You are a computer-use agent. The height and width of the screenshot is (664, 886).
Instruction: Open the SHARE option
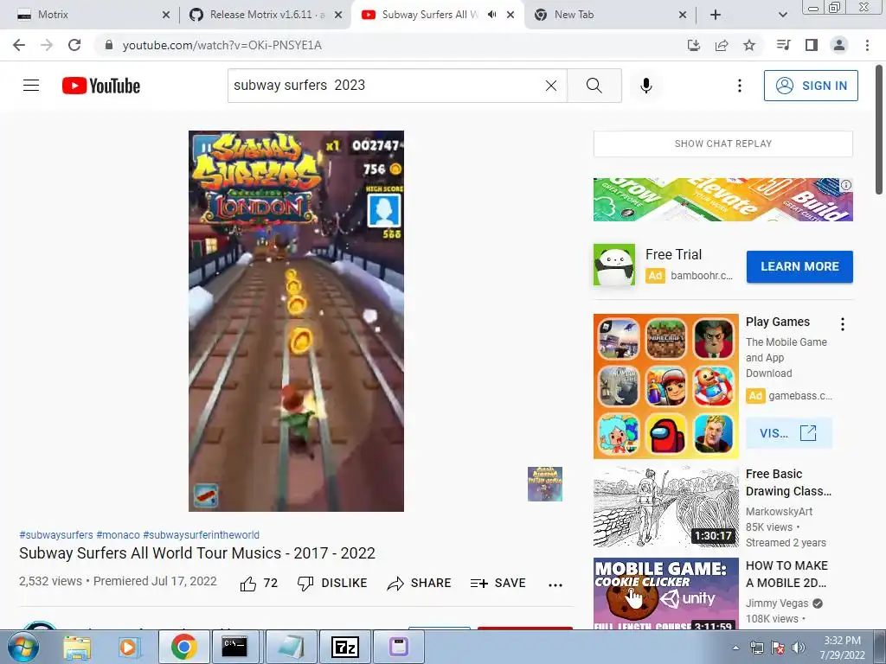[419, 584]
